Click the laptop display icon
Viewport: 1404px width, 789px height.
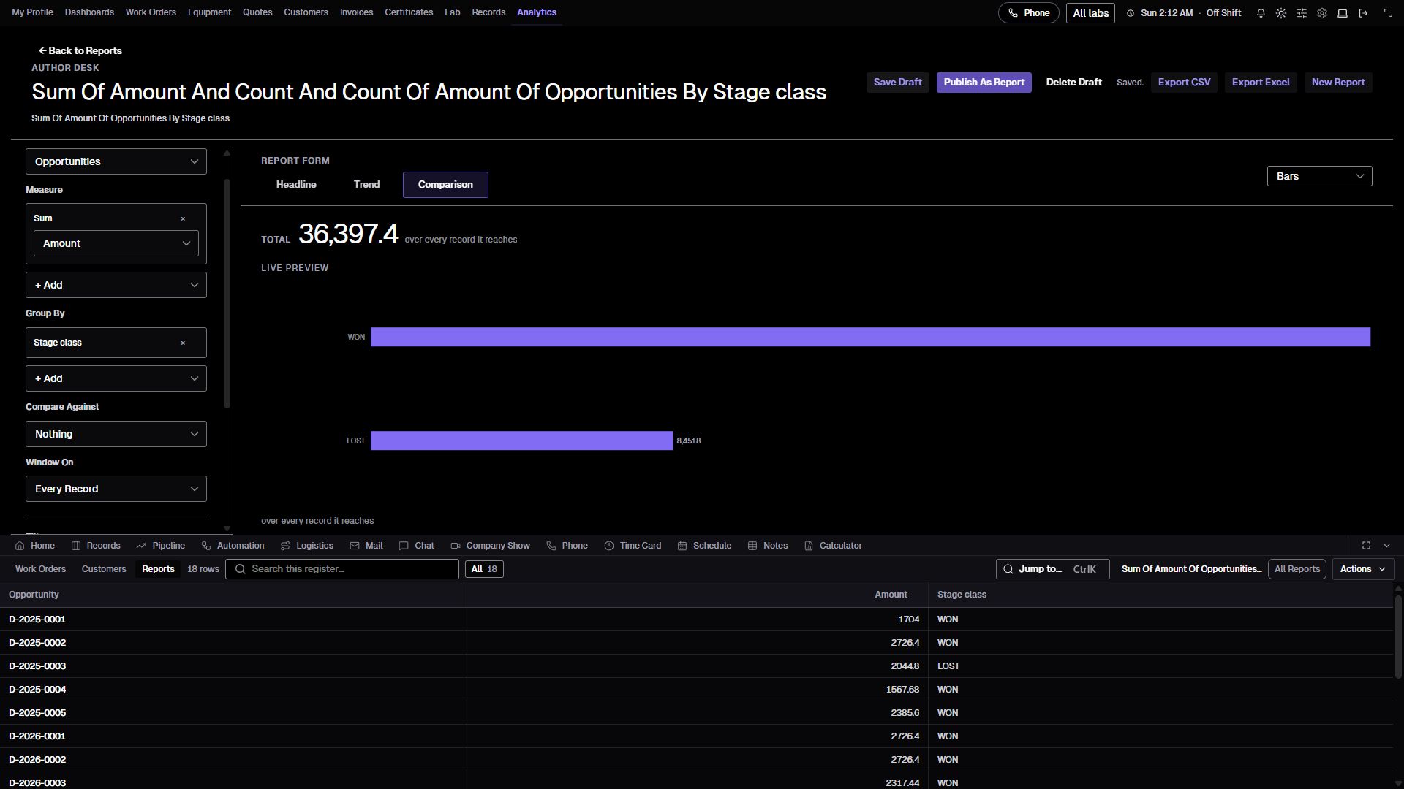tap(1343, 13)
